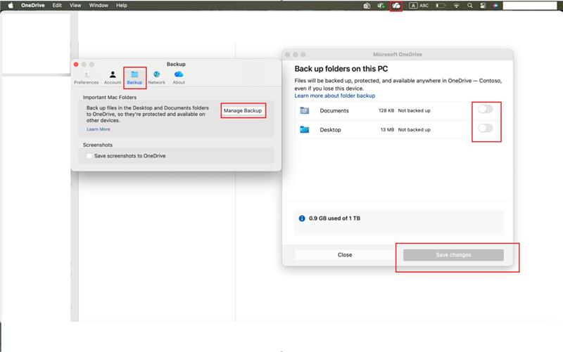This screenshot has height=352, width=563.
Task: Click the Back up folders on this PC heading
Action: coord(341,69)
